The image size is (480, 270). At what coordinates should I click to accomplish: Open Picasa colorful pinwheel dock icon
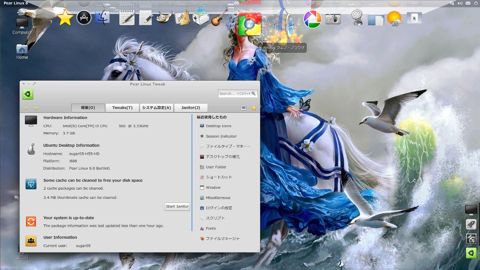coord(313,19)
